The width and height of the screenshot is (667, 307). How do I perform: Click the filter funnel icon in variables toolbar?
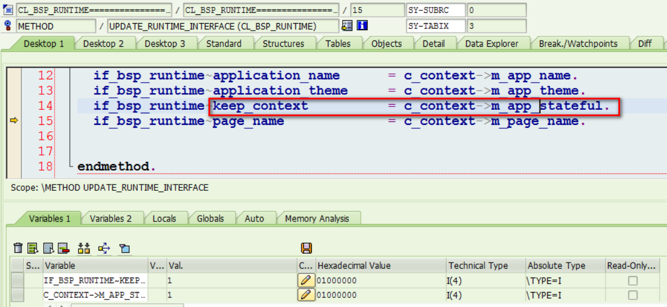(x=124, y=249)
